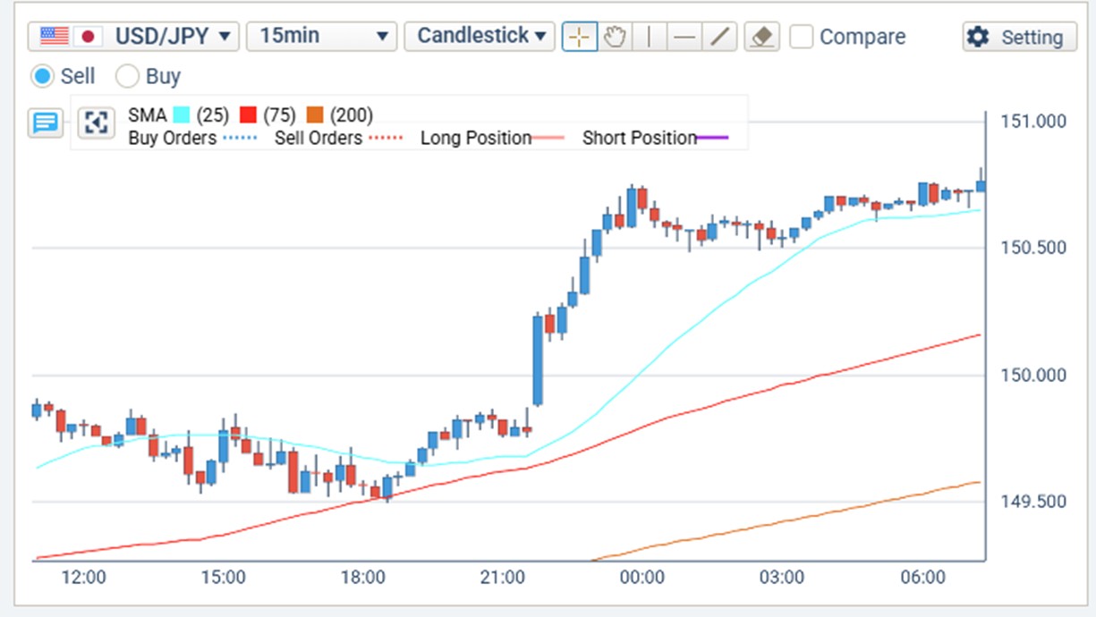Click the cyan SMA 25 color swatch
1096x617 pixels.
182,114
